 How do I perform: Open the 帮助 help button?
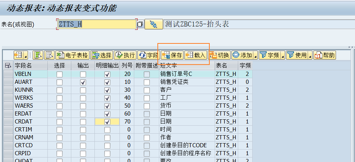point(325,55)
